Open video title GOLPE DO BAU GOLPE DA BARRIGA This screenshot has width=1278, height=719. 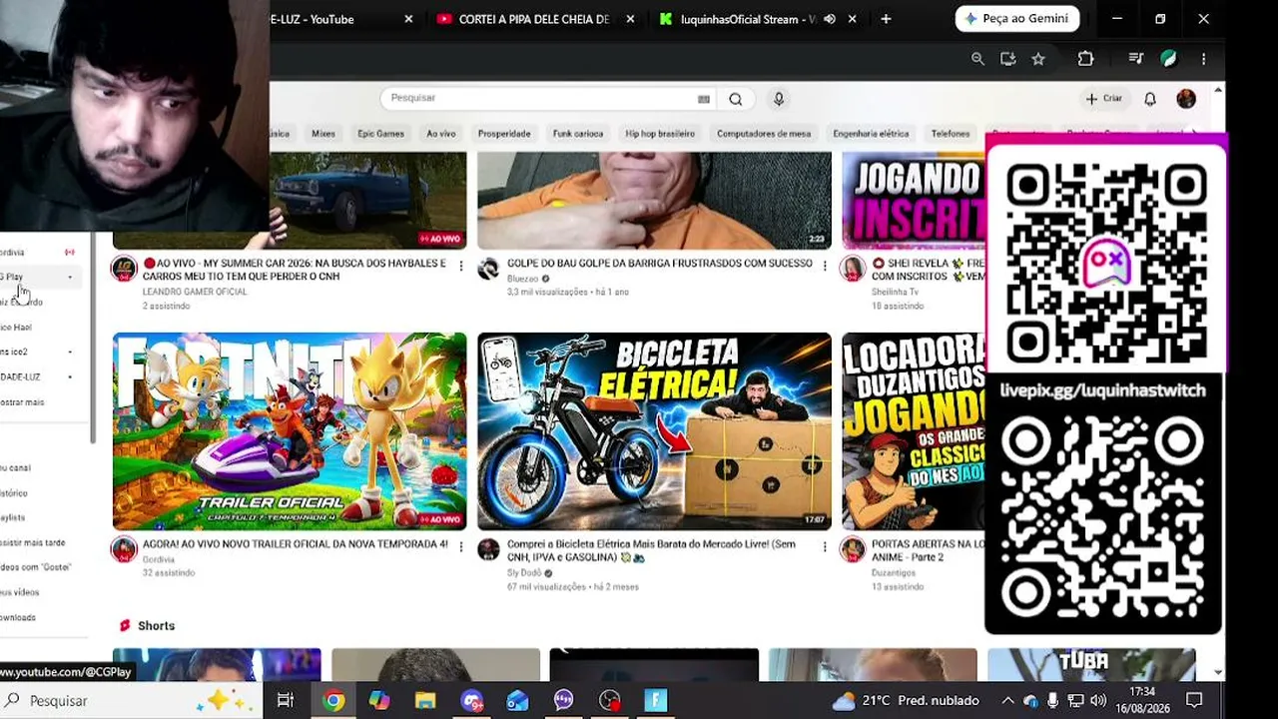click(660, 264)
